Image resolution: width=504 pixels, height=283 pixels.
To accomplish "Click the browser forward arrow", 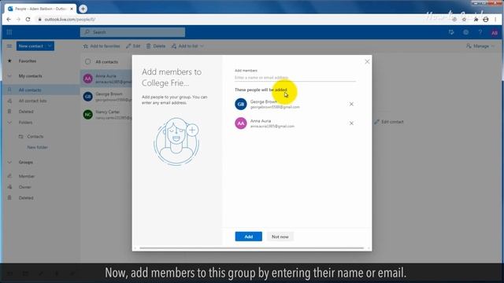I will pos(18,19).
